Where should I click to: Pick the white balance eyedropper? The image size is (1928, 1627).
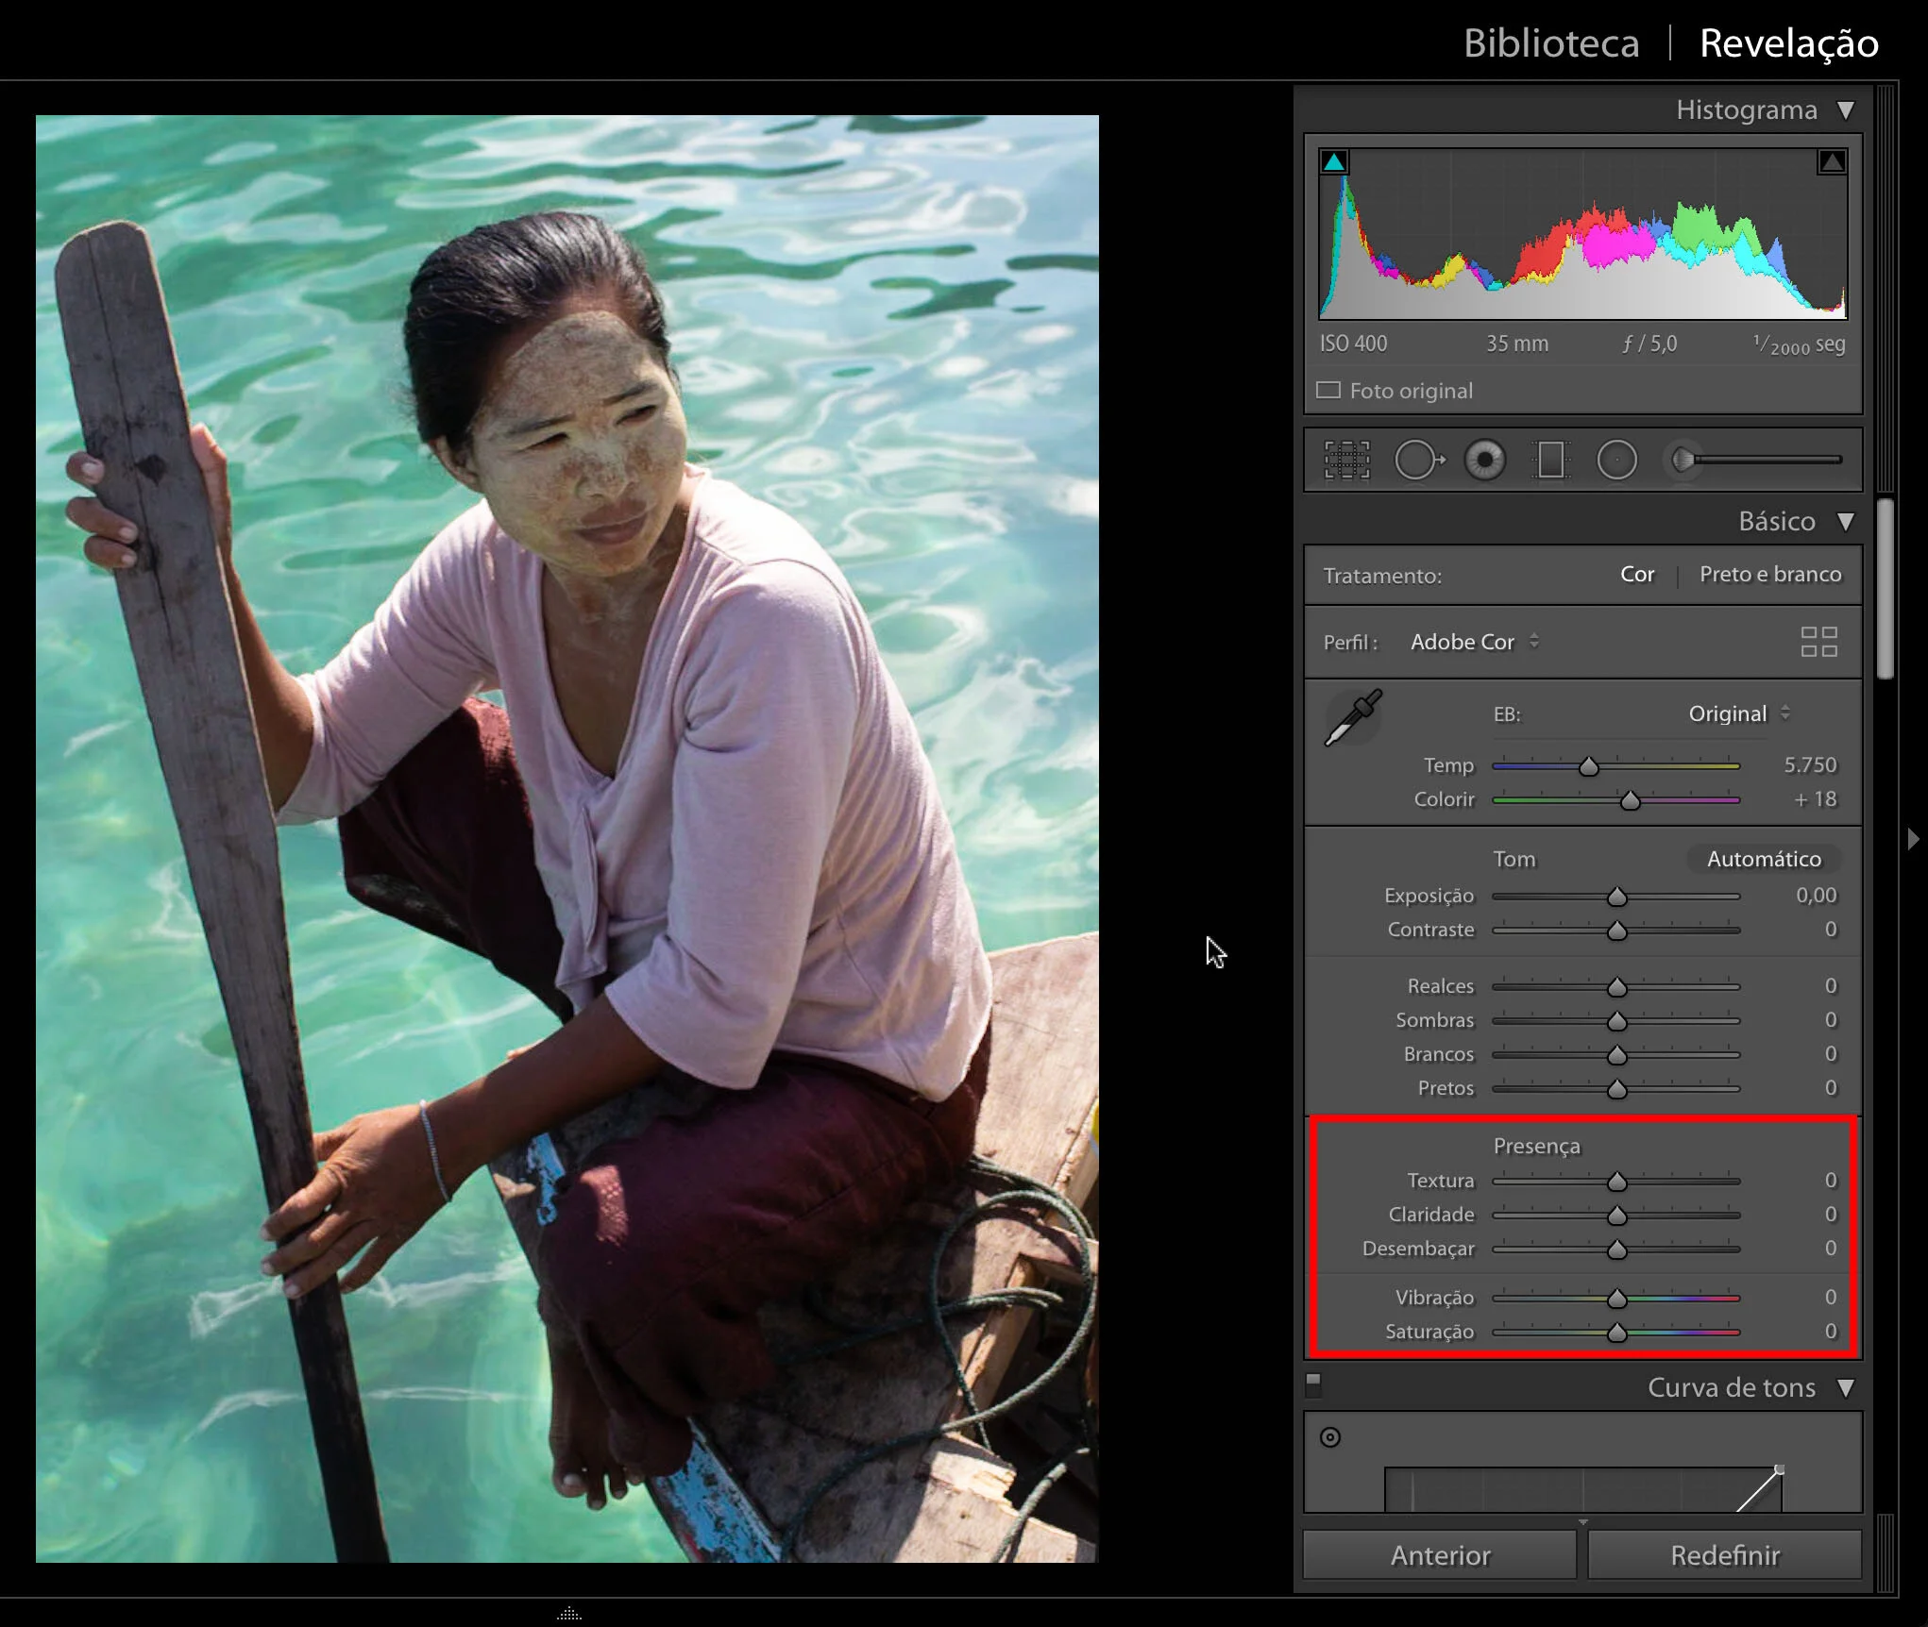point(1353,717)
